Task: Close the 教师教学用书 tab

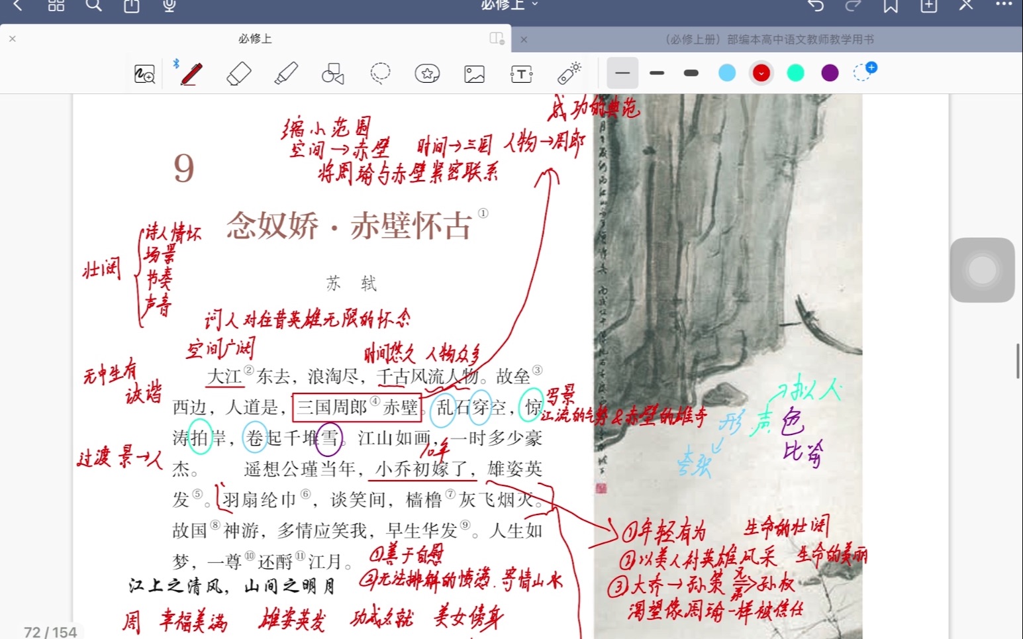Action: tap(524, 40)
